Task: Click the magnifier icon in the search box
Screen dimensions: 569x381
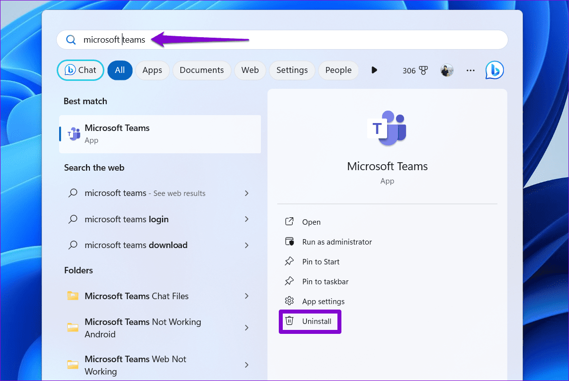Action: pyautogui.click(x=71, y=40)
